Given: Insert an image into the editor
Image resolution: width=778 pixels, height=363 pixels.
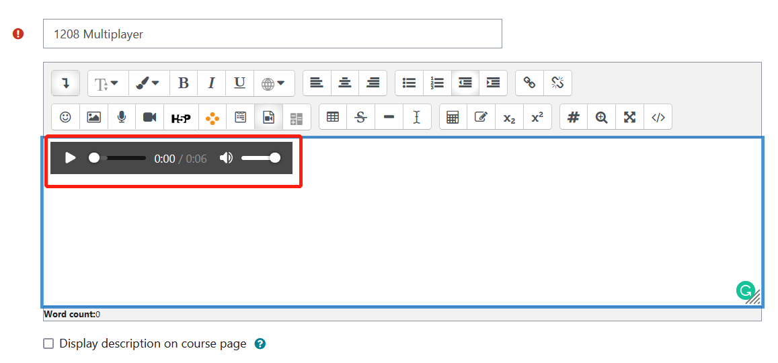Looking at the screenshot, I should pyautogui.click(x=93, y=117).
